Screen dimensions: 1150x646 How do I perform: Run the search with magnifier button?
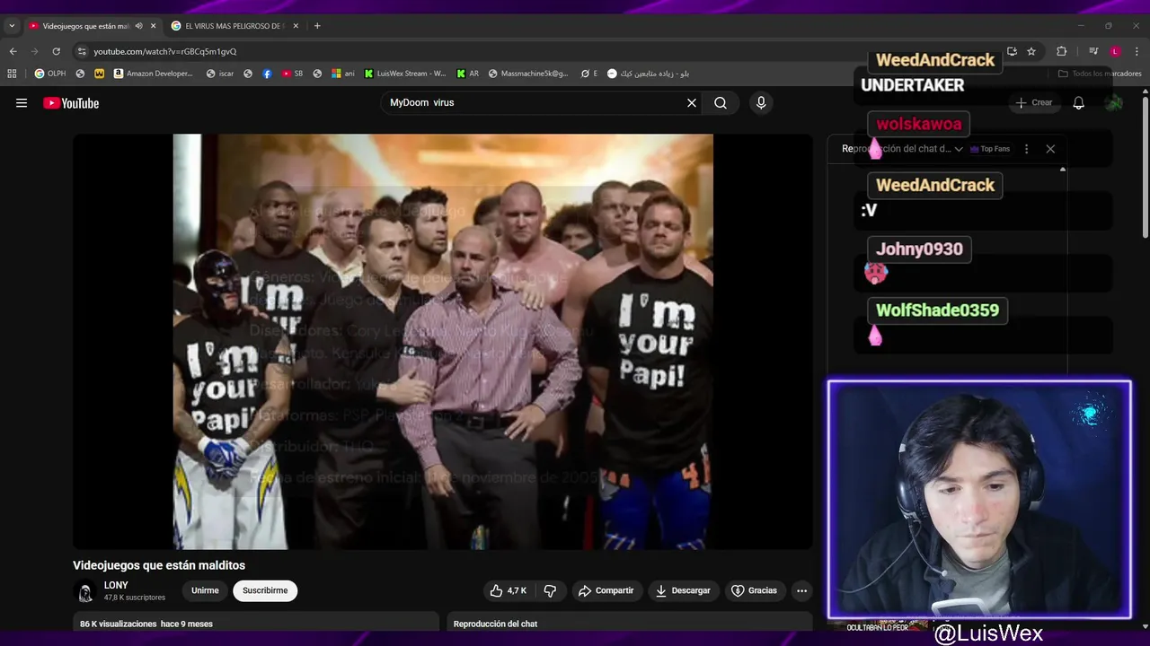[x=721, y=102]
